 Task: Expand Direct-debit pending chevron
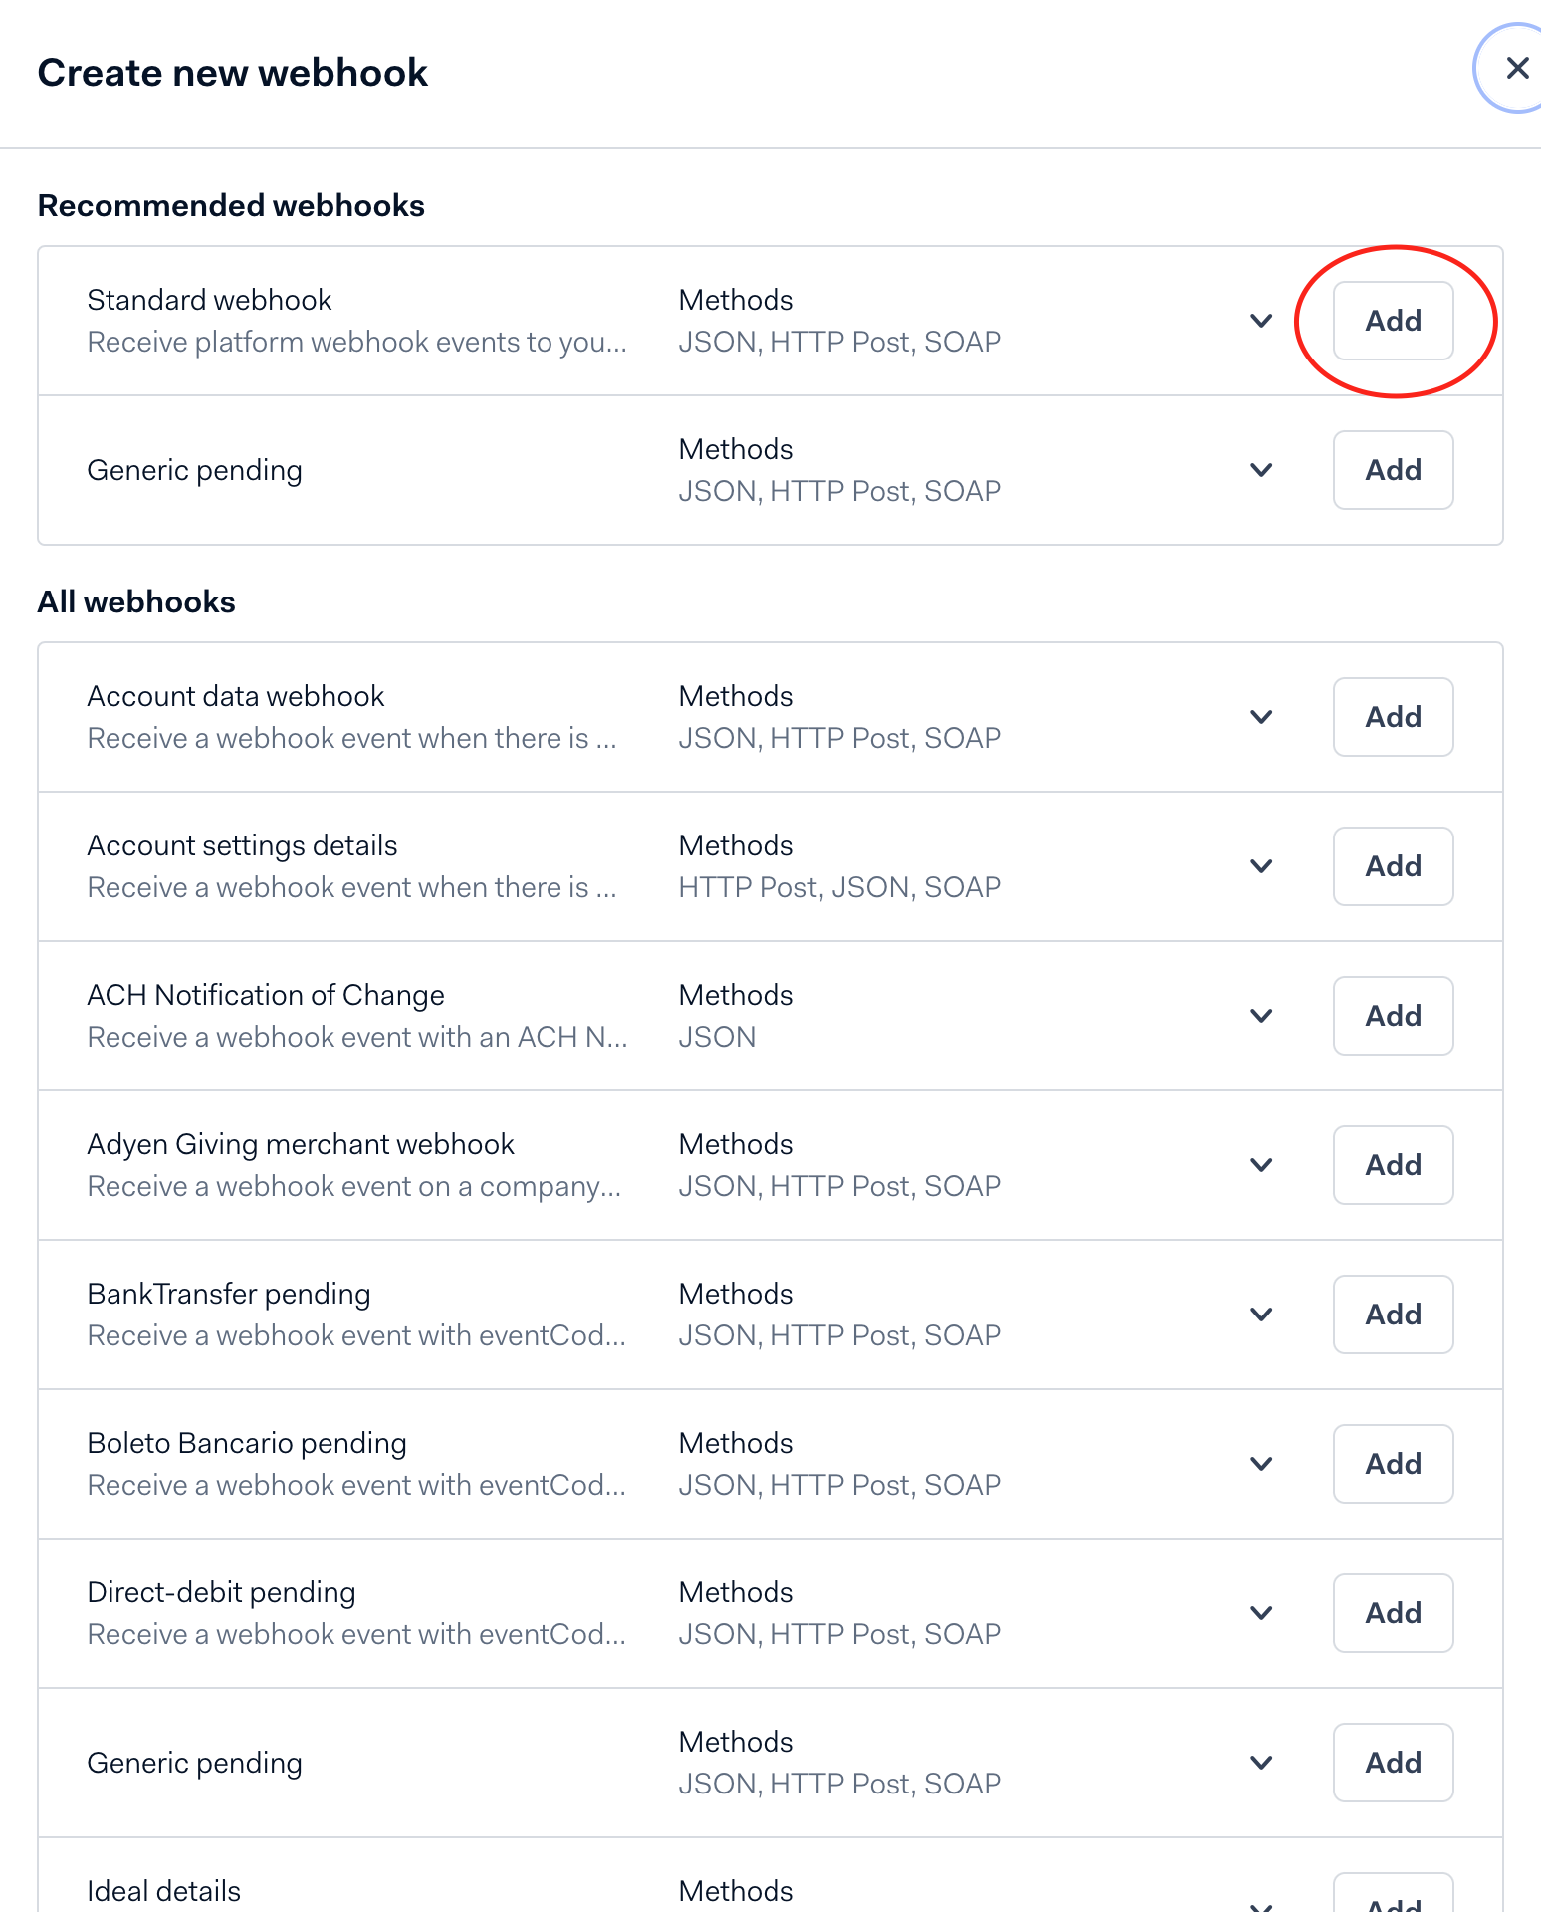1261,1613
